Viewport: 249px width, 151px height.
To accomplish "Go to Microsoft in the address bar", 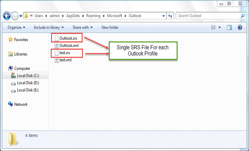I will tap(114, 16).
